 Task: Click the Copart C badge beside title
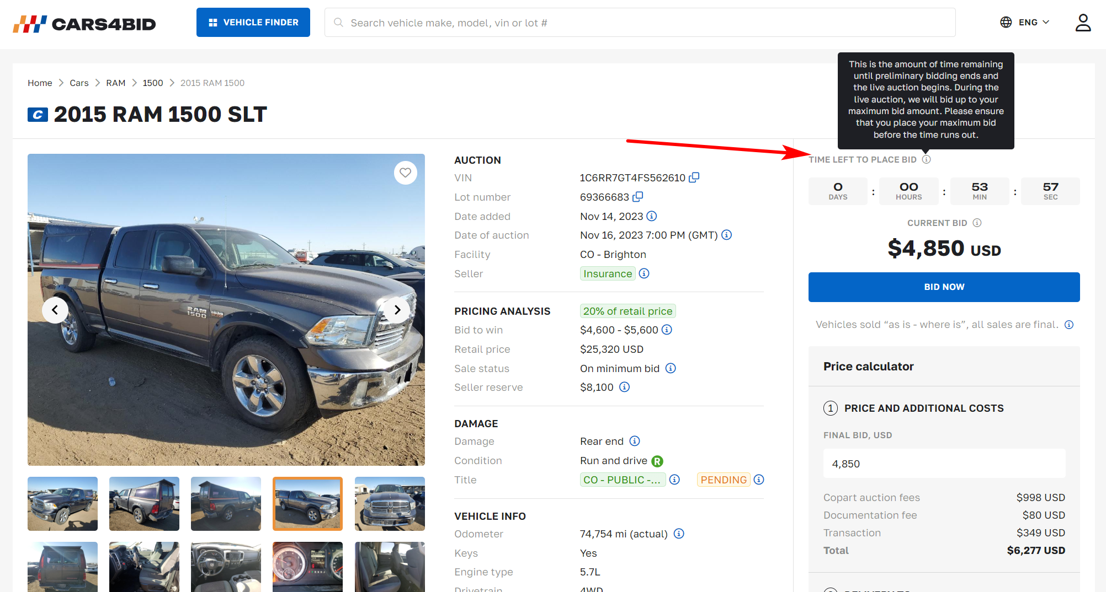pyautogui.click(x=38, y=115)
